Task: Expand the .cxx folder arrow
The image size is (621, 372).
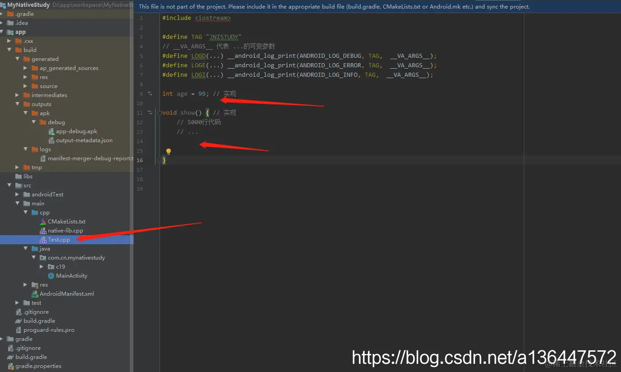Action: (x=9, y=41)
